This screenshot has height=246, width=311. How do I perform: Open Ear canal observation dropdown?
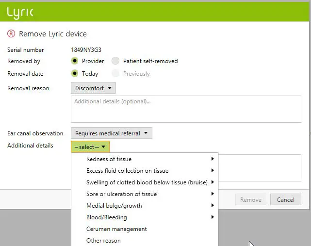pos(112,133)
